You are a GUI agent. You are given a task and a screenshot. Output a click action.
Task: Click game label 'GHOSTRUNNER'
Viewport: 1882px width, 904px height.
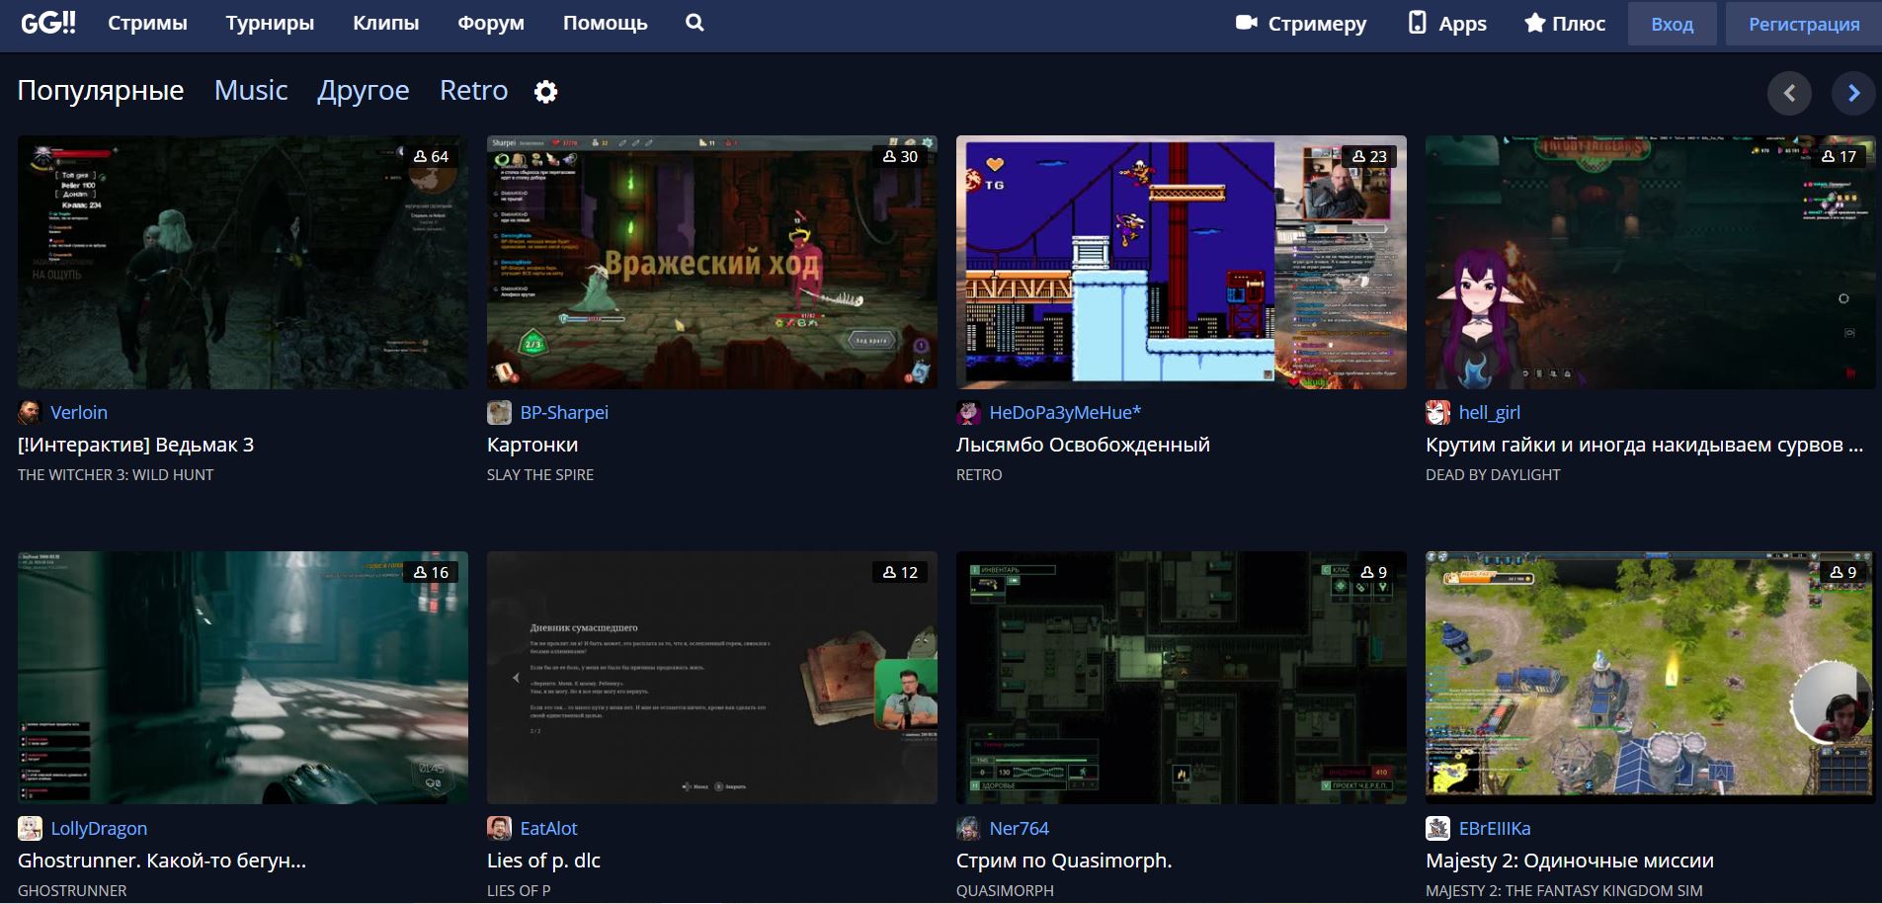(72, 890)
